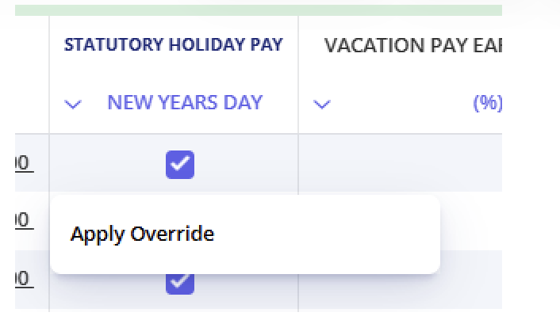
Task: Click the divider between statutory and vacation headers
Action: click(298, 75)
